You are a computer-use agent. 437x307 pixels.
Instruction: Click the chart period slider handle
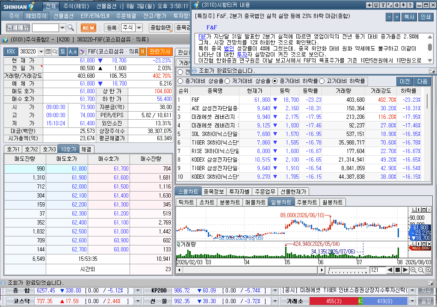pyautogui.click(x=330, y=270)
